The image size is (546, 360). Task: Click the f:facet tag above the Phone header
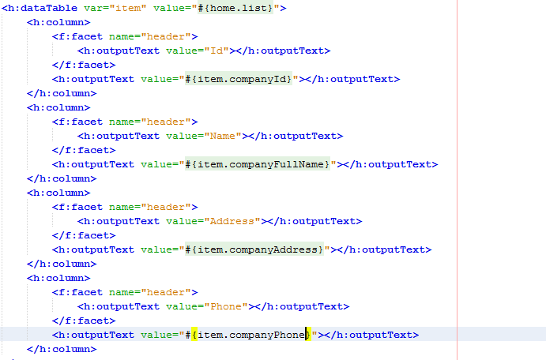pos(125,292)
